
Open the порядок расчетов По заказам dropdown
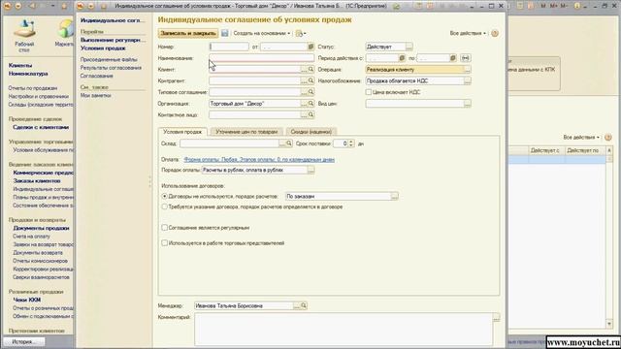point(395,196)
